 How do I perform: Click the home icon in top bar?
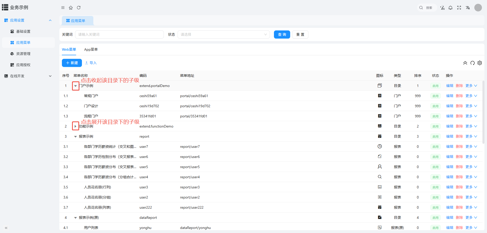point(71,8)
